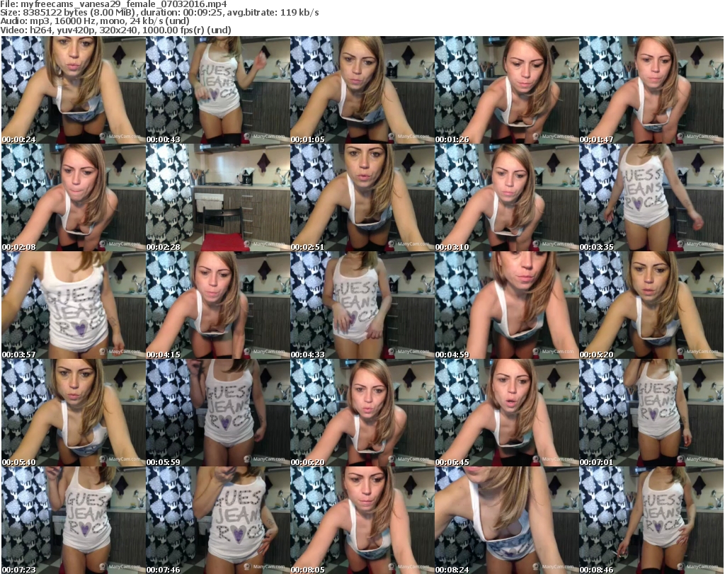Open the frame stamped 00:00:43
The height and width of the screenshot is (574, 725).
[218, 90]
